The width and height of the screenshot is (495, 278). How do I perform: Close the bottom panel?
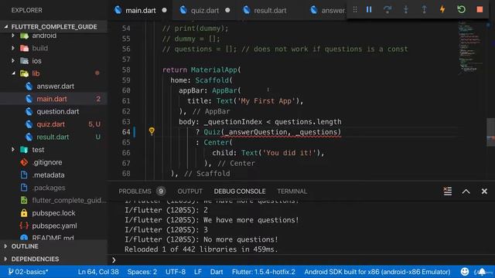coord(484,192)
